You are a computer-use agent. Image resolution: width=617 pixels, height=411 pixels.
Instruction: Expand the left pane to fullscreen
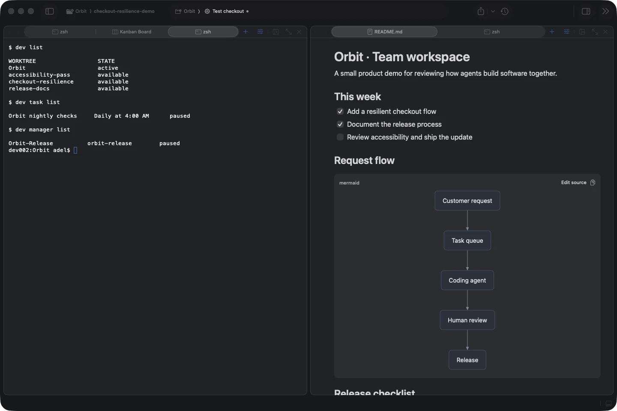coord(288,32)
